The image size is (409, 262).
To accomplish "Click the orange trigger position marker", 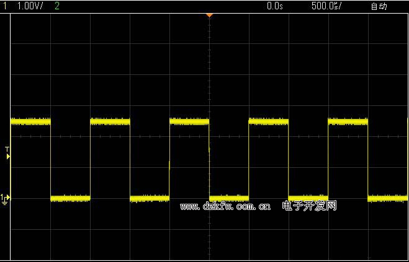I will tap(209, 14).
